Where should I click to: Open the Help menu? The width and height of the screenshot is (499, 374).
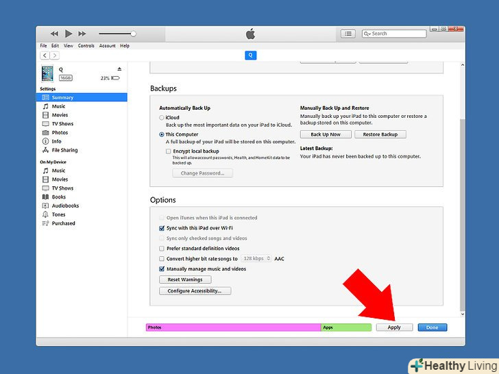[x=125, y=46]
